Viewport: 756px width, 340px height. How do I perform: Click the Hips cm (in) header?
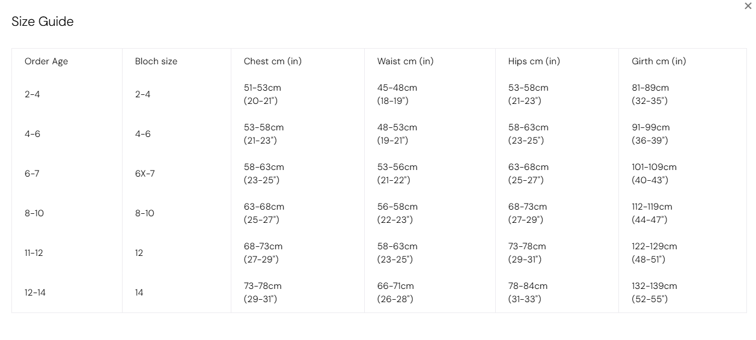(x=534, y=61)
